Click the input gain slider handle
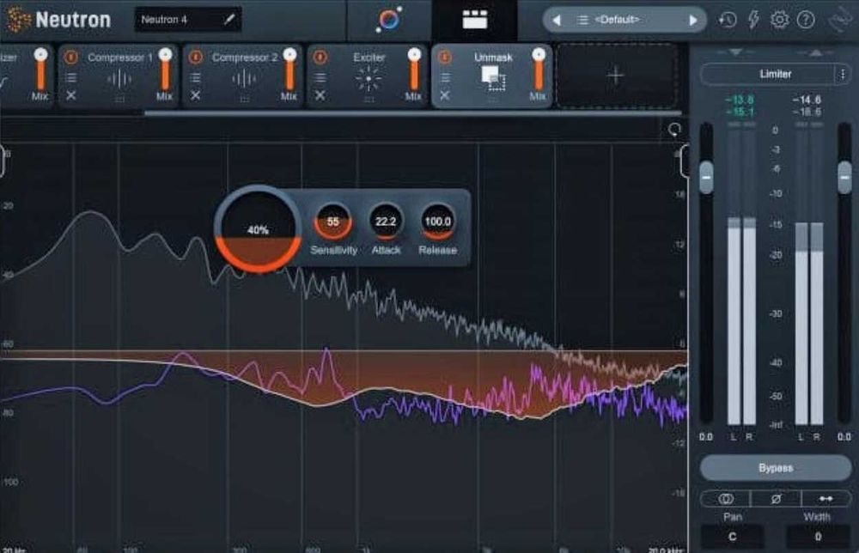Image resolution: width=859 pixels, height=553 pixels. click(706, 178)
